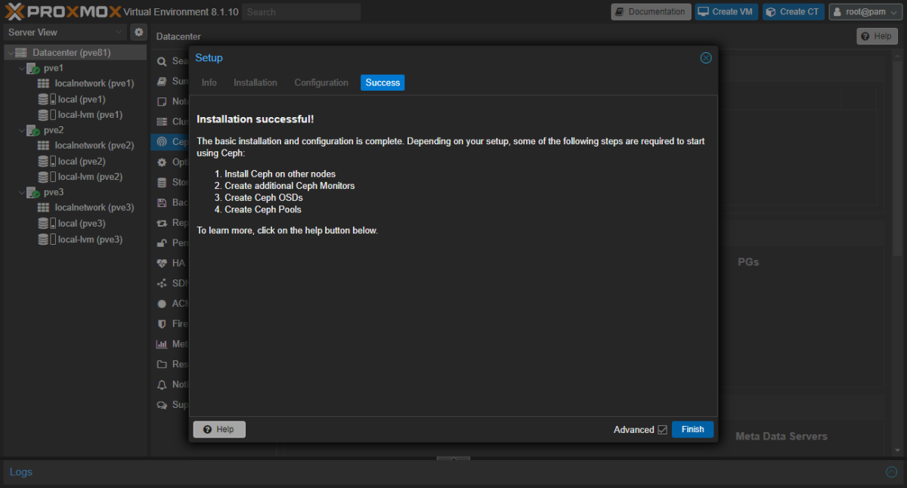
Task: Open the Notes menu icon
Action: point(162,101)
